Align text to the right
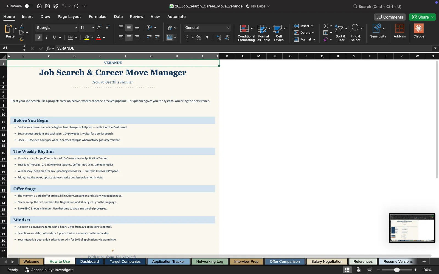This screenshot has height=274, width=439. click(x=137, y=37)
